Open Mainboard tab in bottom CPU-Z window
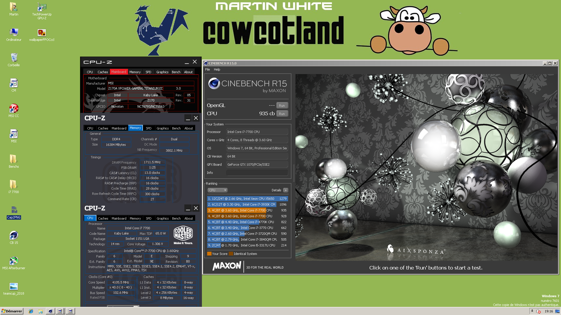561x315 pixels. (x=119, y=218)
